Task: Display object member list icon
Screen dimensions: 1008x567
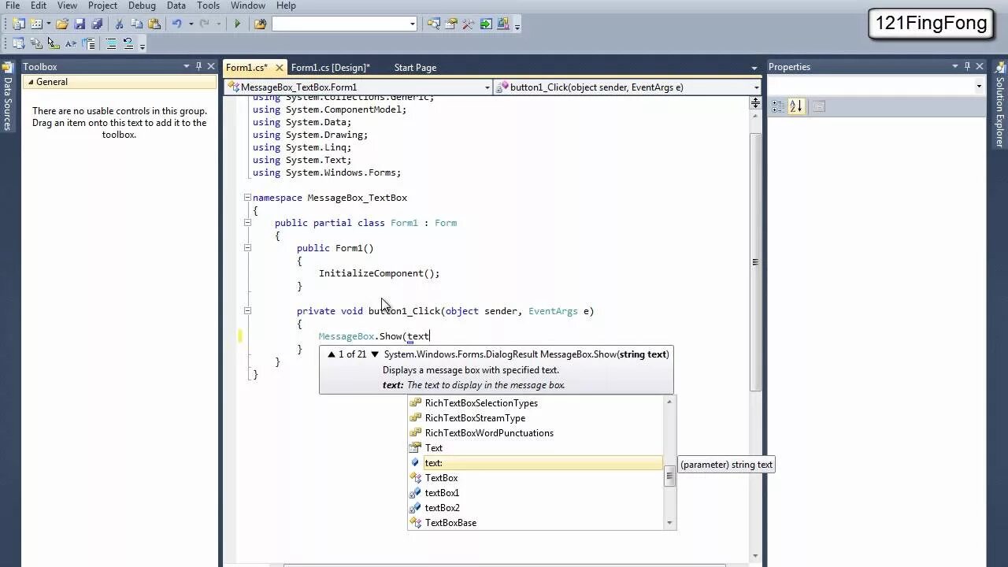Action: click(x=19, y=44)
